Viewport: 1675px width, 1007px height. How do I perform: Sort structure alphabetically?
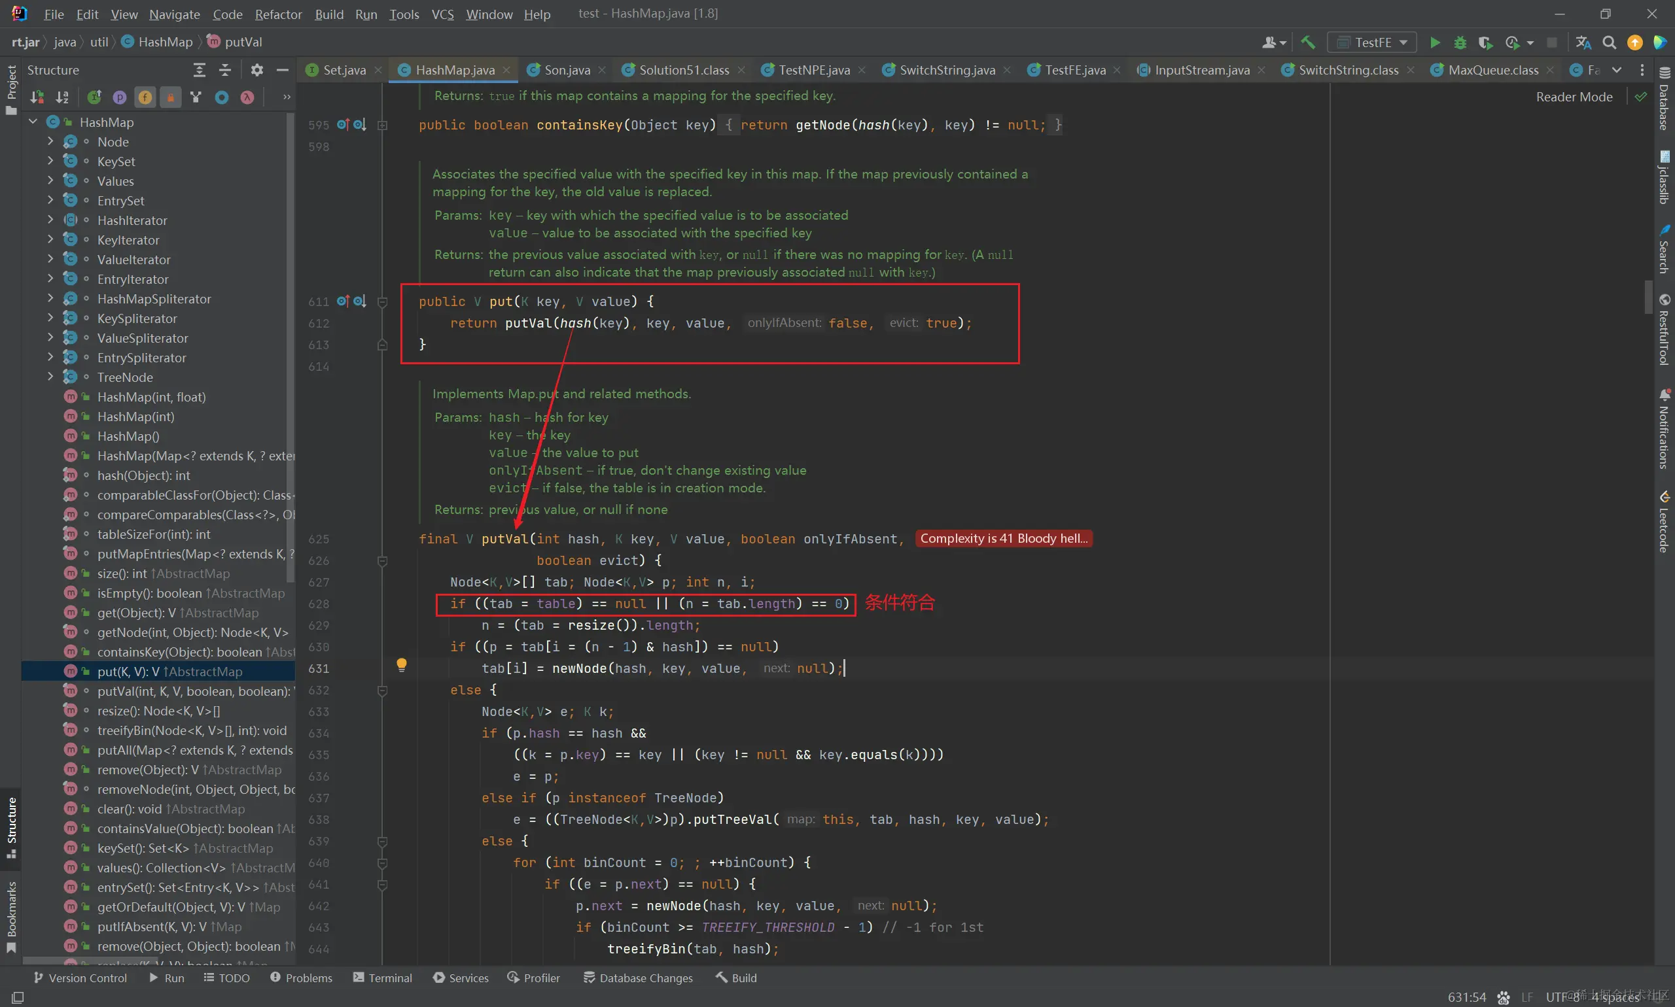point(62,97)
